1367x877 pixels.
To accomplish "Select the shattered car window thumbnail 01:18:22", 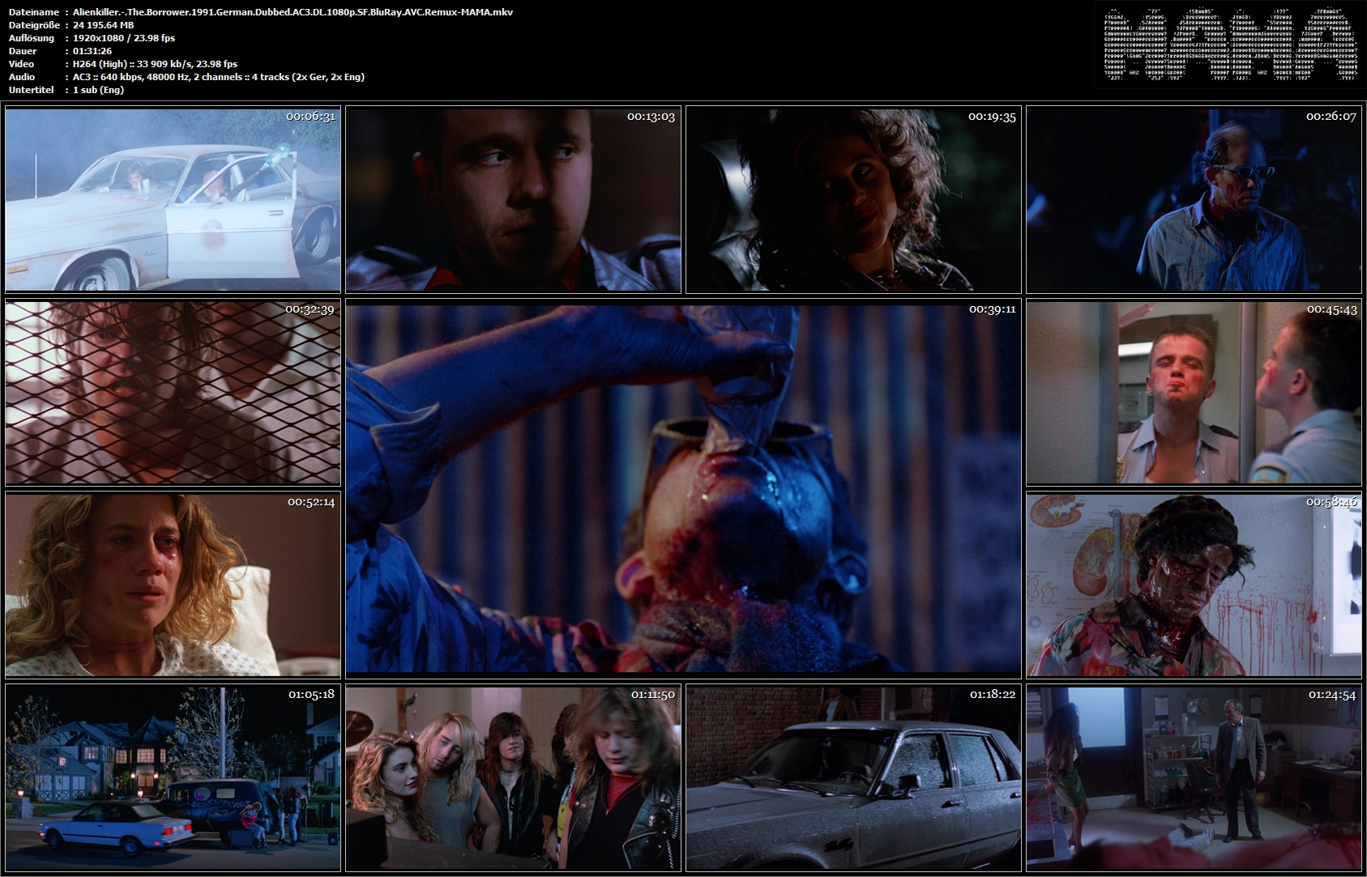I will pos(853,777).
